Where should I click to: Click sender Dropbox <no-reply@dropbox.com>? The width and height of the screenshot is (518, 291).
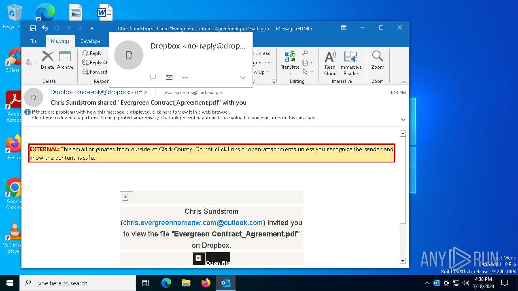coord(99,92)
